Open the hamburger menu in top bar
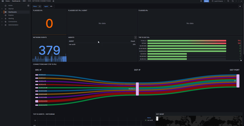The image size is (244, 126). (x=3, y=1)
